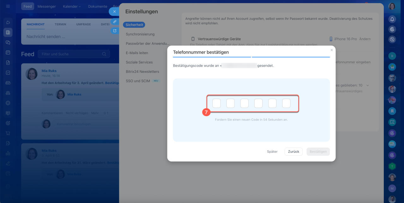Click sixth confirmation code digit box

286,103
